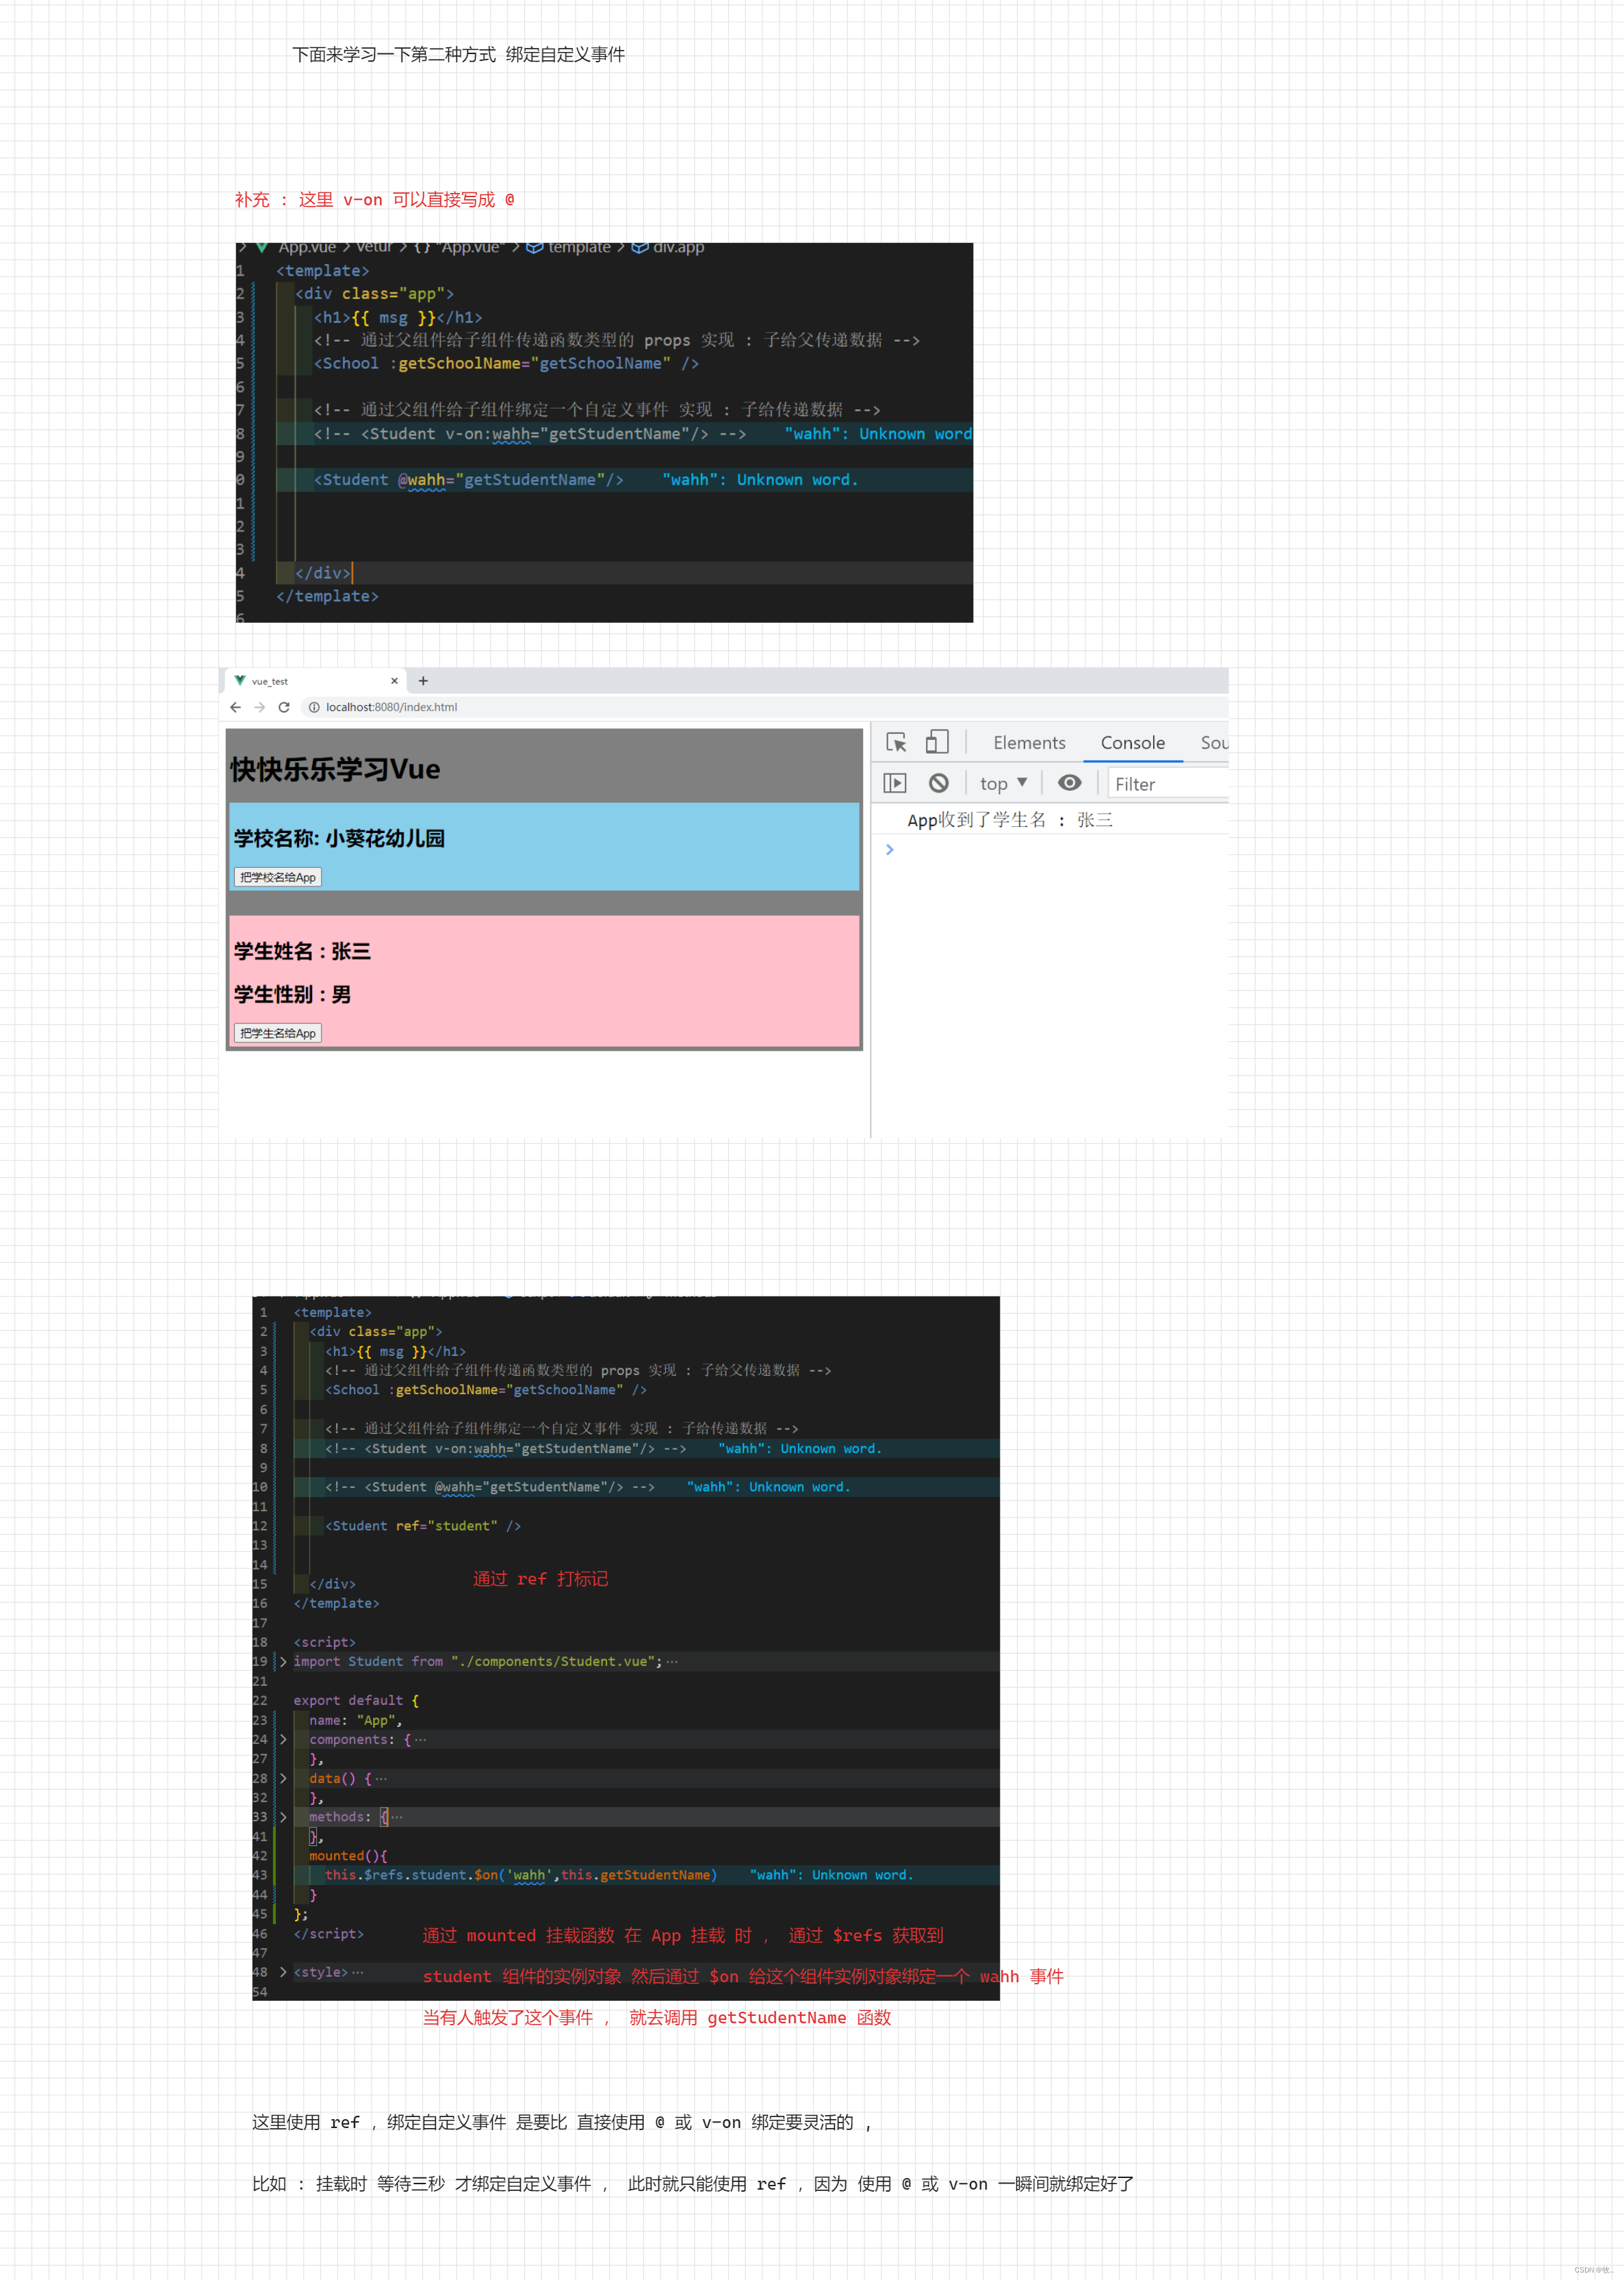Focus the console Filter field

click(x=1168, y=784)
